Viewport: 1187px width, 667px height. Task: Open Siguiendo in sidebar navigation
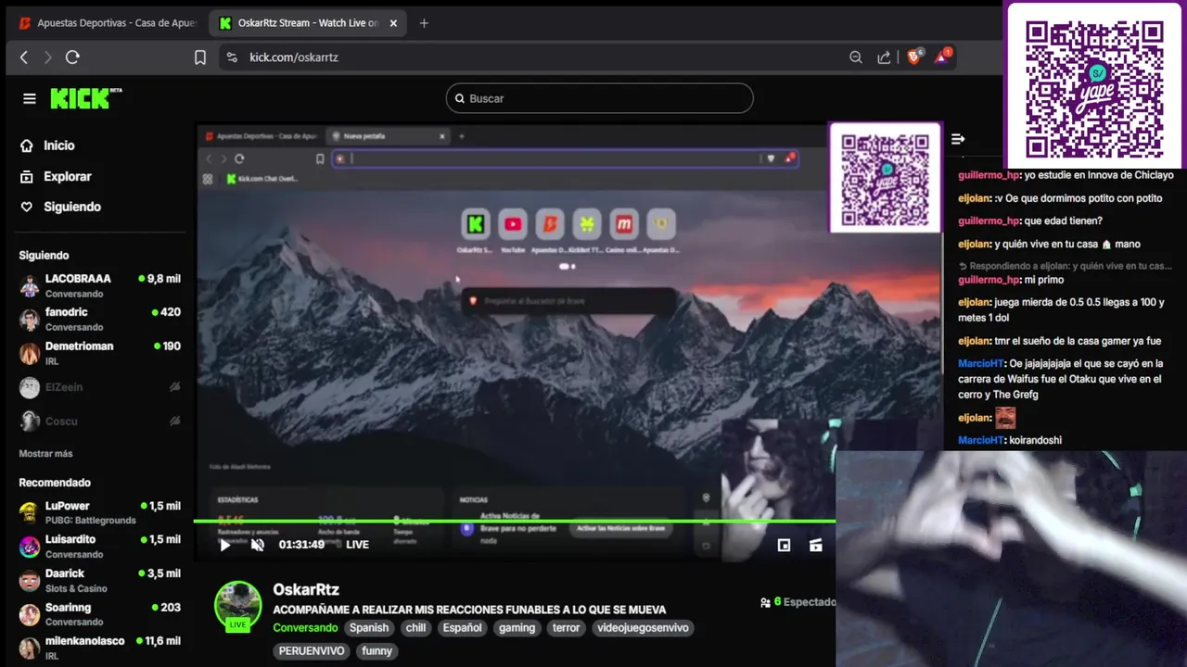coord(61,207)
